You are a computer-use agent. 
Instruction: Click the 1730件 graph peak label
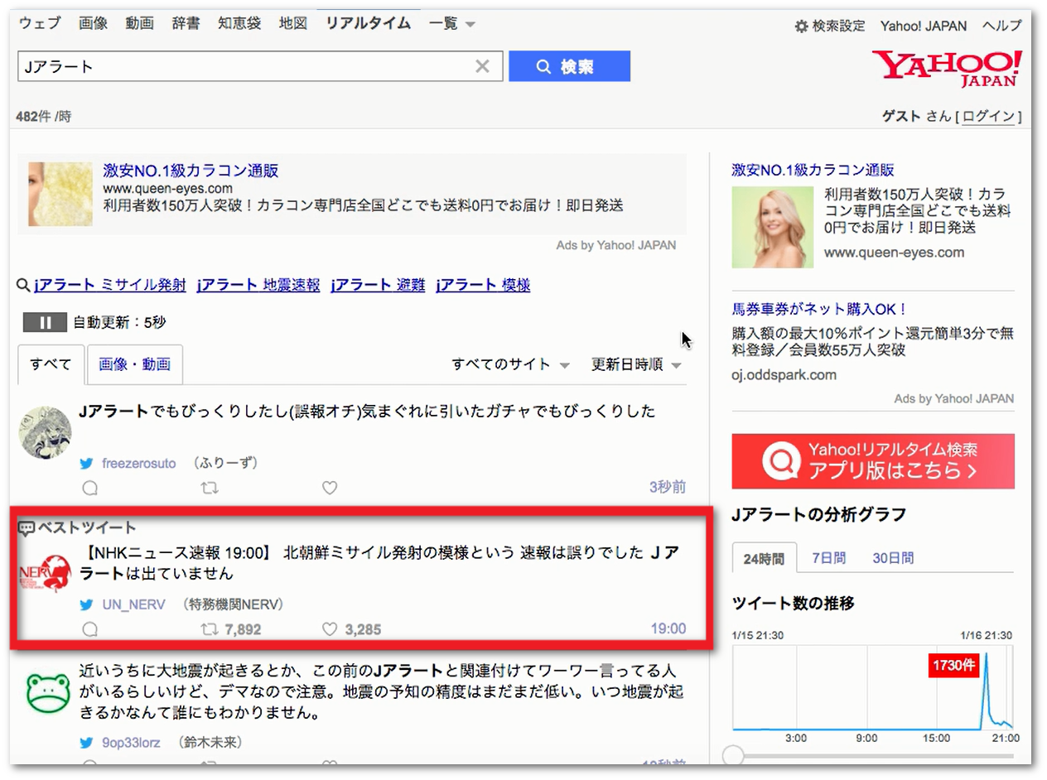pos(953,666)
